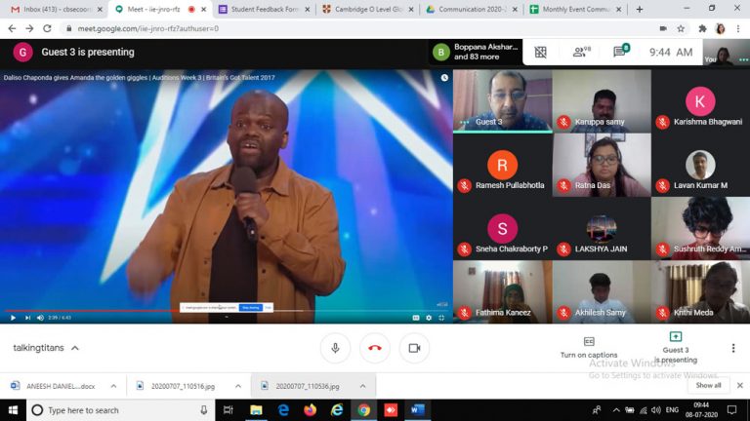Expand talkingtitans meeting details chevron

(x=75, y=348)
